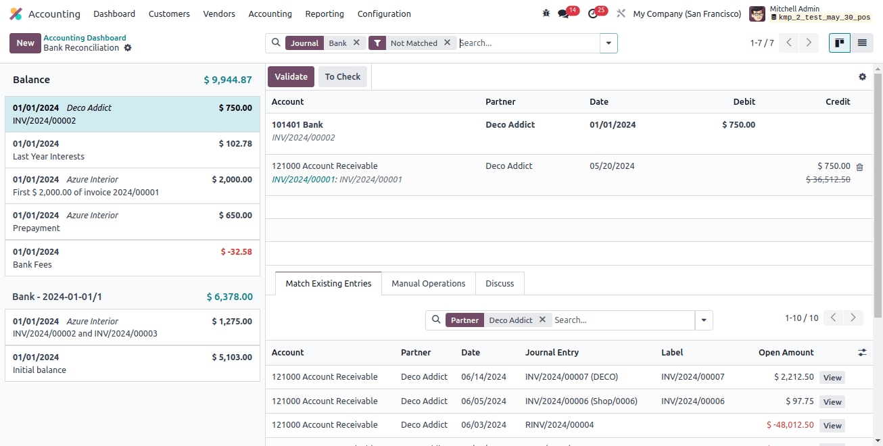Select the Bank Fees statement line
The width and height of the screenshot is (883, 446).
tap(133, 258)
